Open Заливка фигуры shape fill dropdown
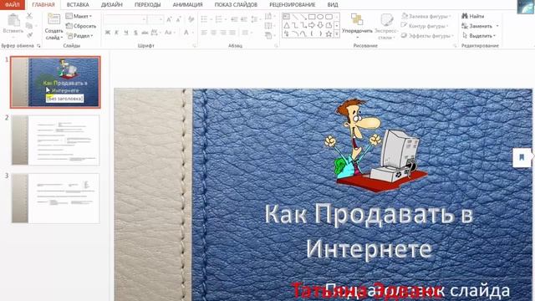 click(x=426, y=16)
